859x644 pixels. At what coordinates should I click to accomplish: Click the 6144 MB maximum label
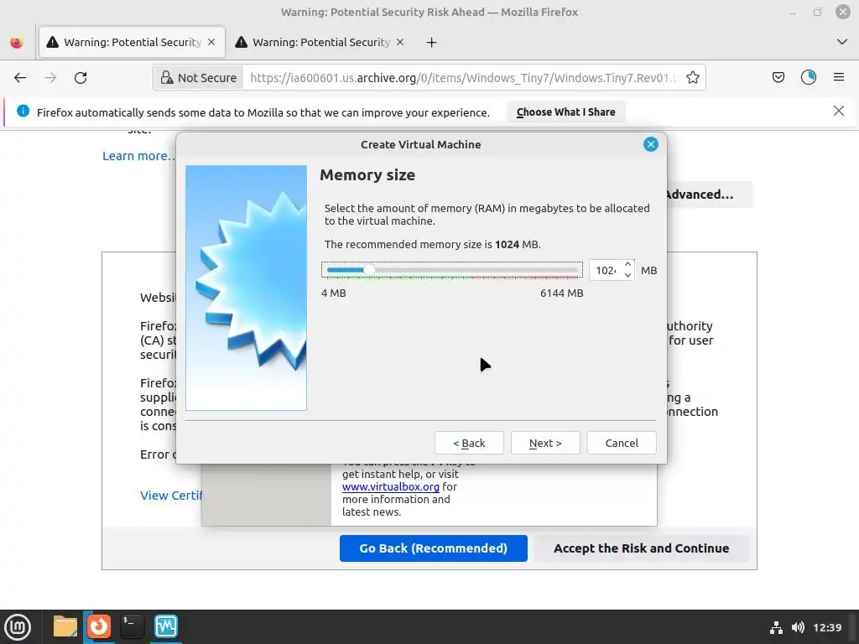561,293
